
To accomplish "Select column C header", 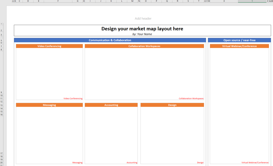I will tap(19, 1).
